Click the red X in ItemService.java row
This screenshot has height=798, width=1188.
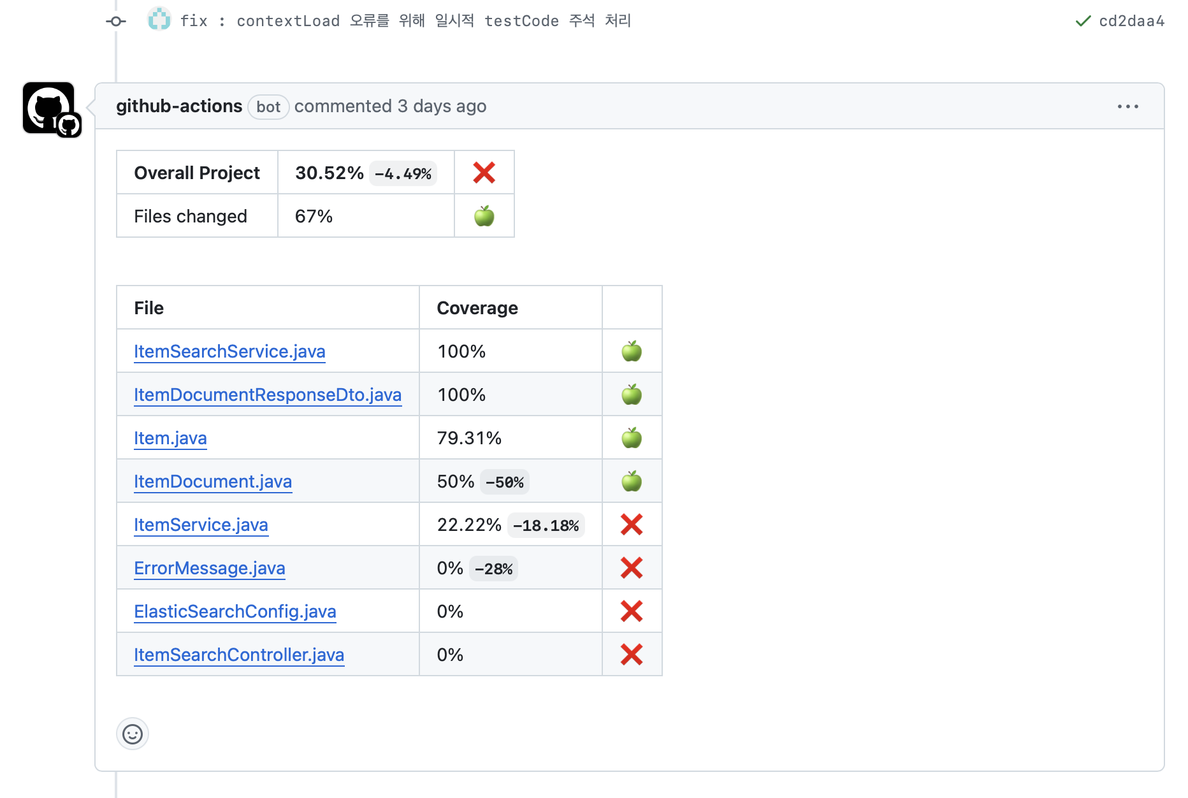tap(632, 525)
